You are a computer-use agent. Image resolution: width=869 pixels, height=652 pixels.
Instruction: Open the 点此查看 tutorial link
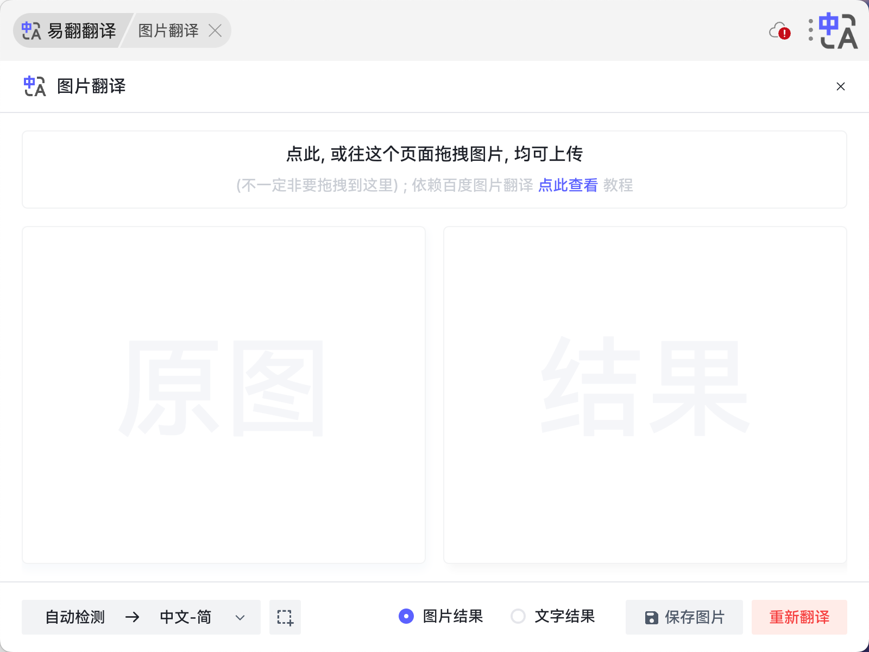coord(567,185)
